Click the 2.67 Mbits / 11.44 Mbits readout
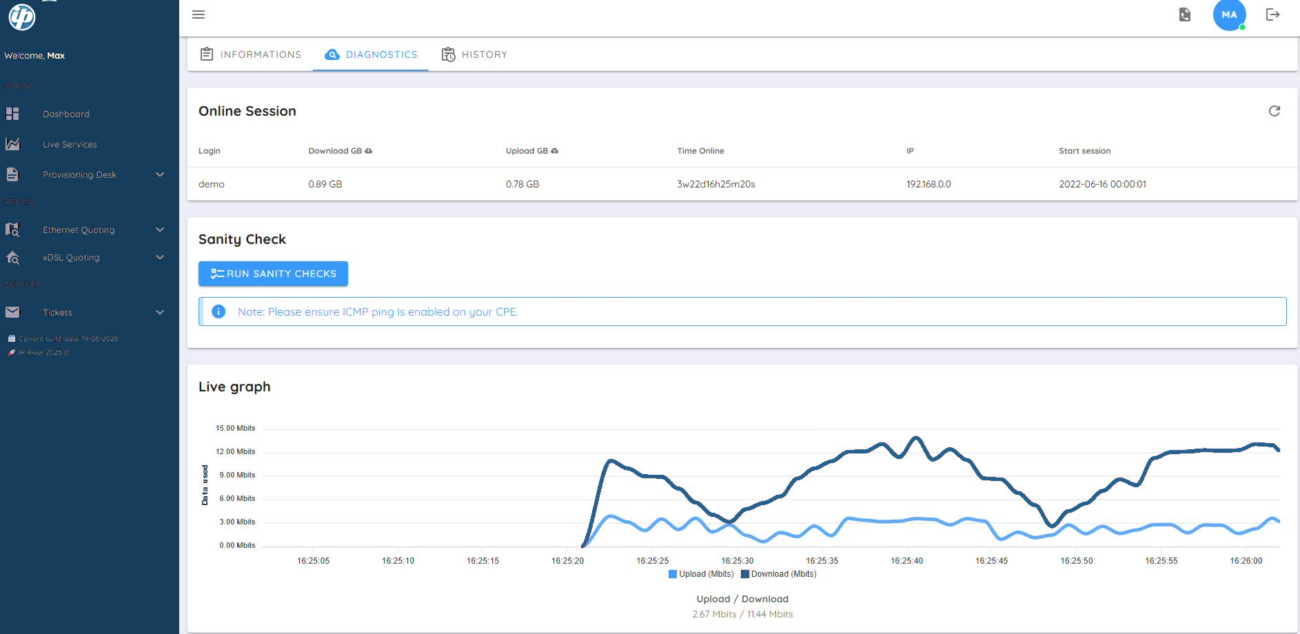1300x634 pixels. click(742, 614)
